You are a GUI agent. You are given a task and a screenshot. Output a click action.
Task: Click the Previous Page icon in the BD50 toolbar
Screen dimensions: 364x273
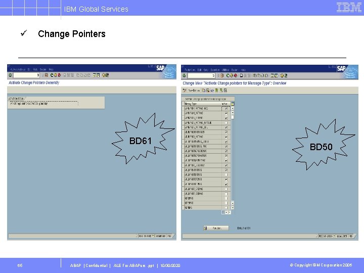(x=259, y=75)
